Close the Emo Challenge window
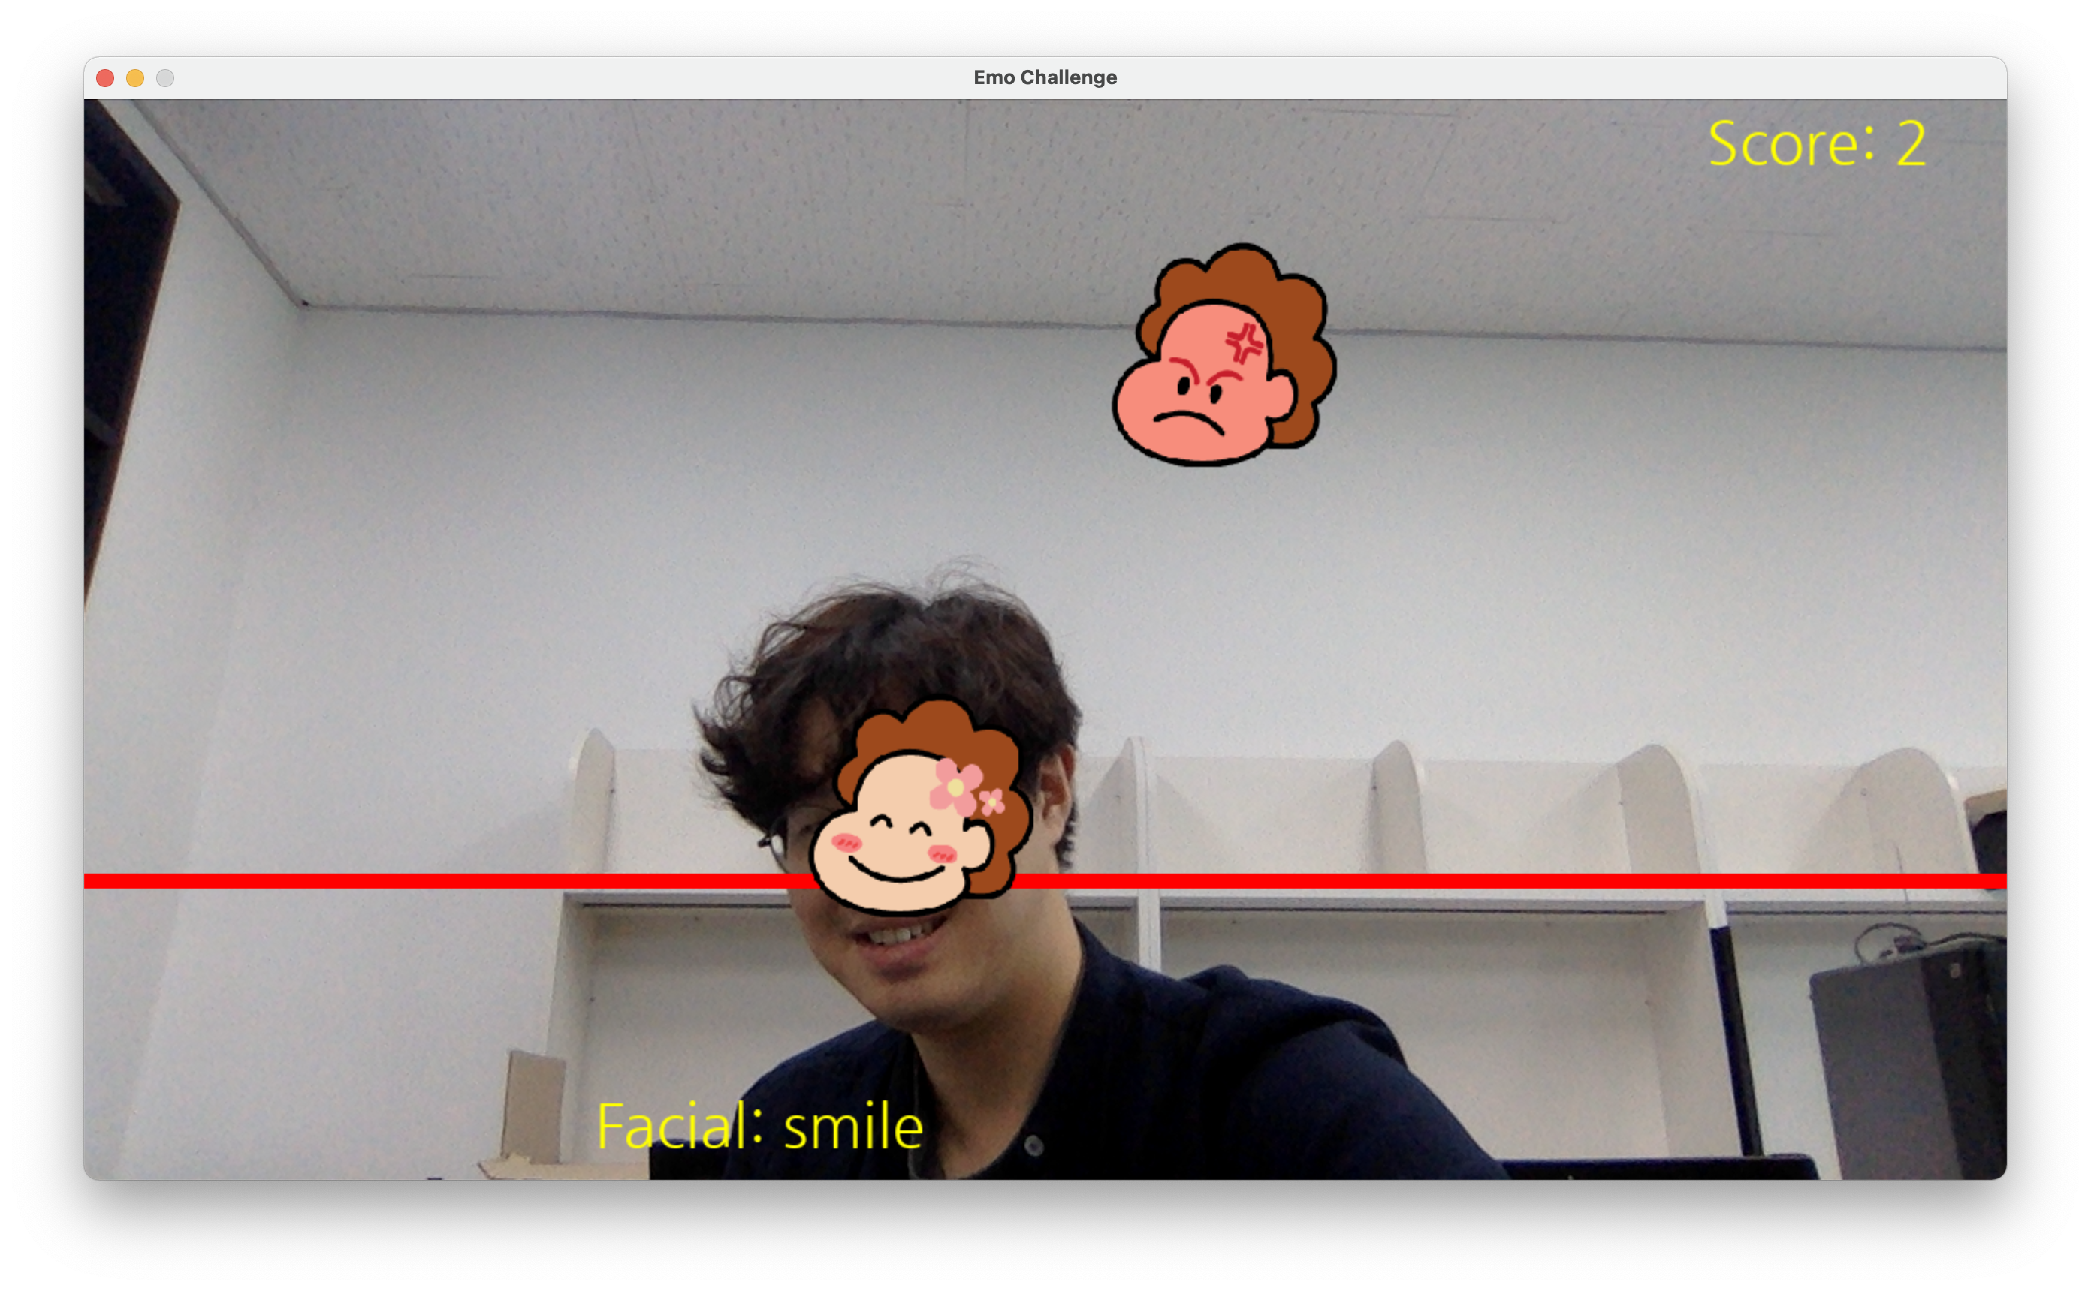Screen dimensions: 2091x1291 pyautogui.click(x=105, y=78)
